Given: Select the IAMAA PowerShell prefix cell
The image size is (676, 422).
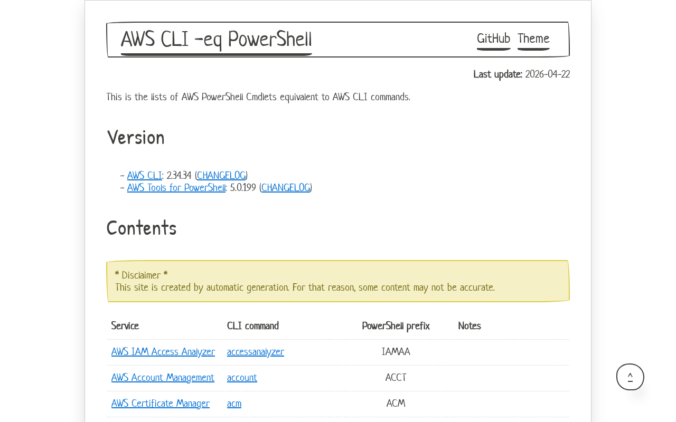Looking at the screenshot, I should pyautogui.click(x=396, y=352).
